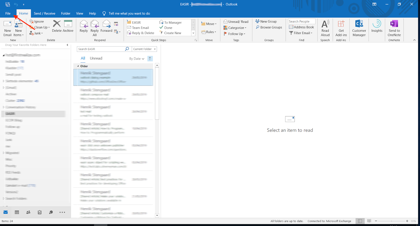Click the navigation bar fifth module icon

(x=51, y=212)
